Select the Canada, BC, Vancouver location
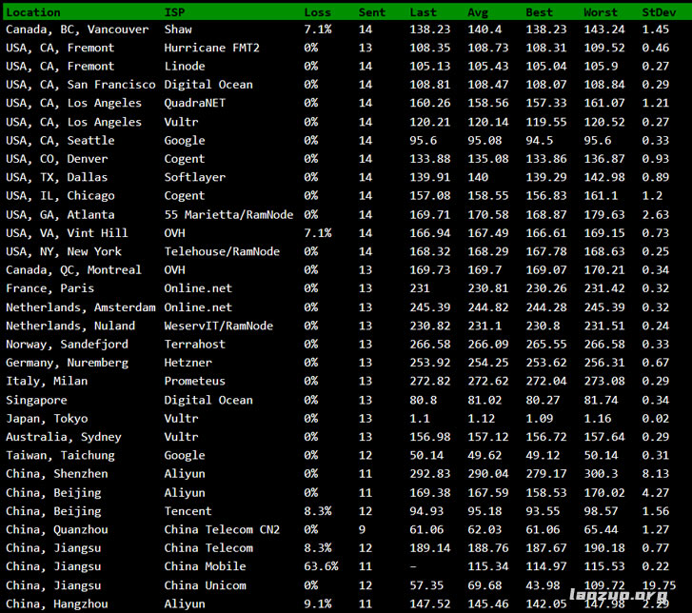Image resolution: width=692 pixels, height=613 pixels. [x=77, y=30]
